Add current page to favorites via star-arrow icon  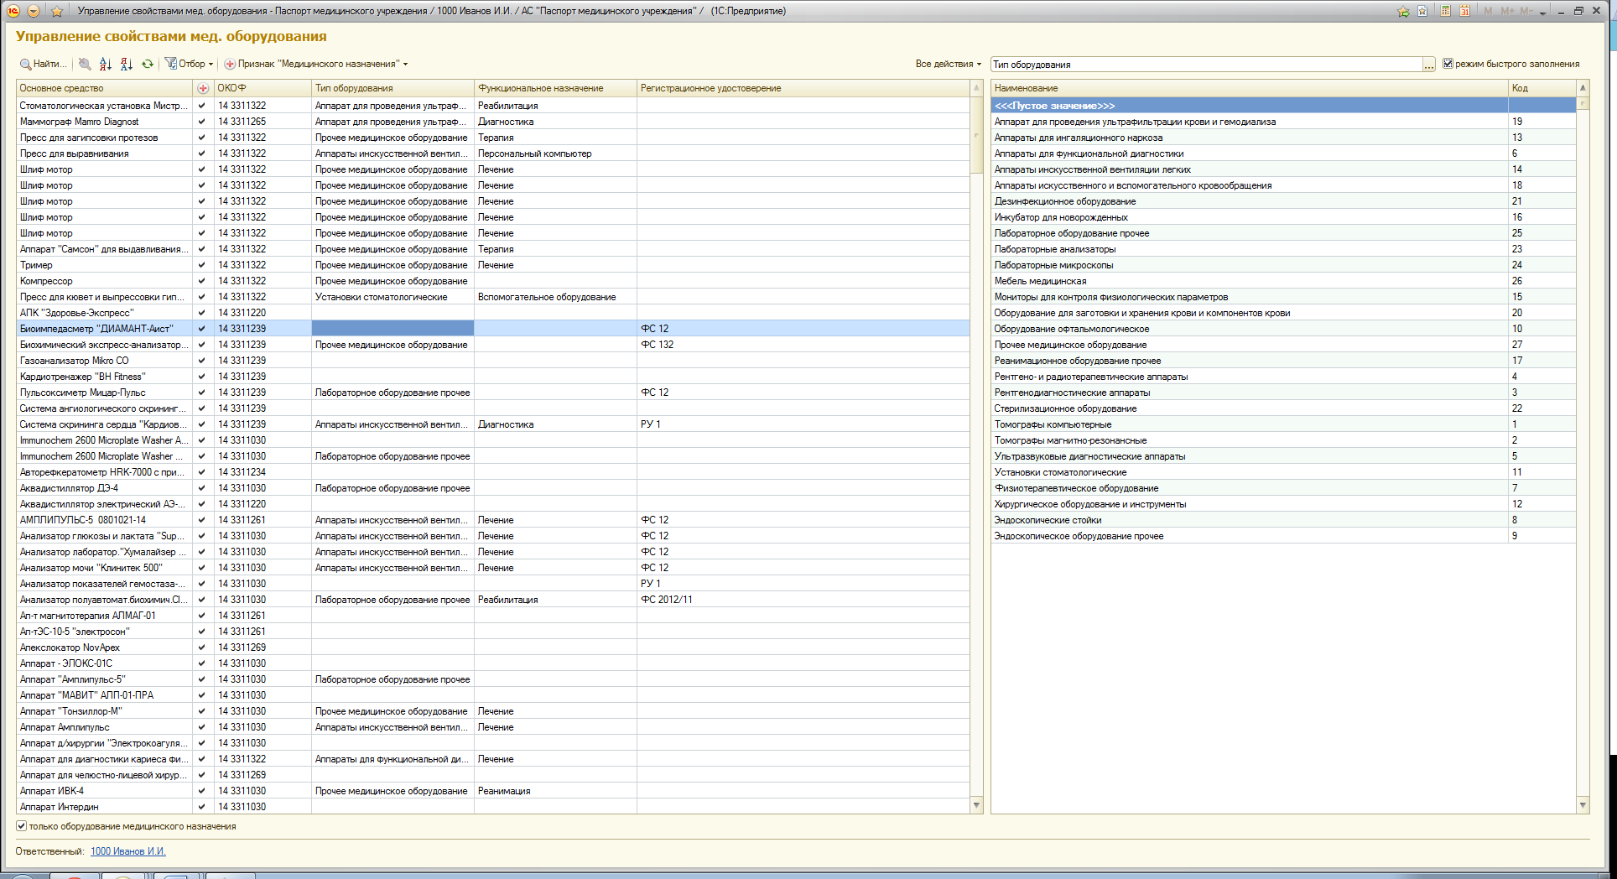coord(1403,11)
